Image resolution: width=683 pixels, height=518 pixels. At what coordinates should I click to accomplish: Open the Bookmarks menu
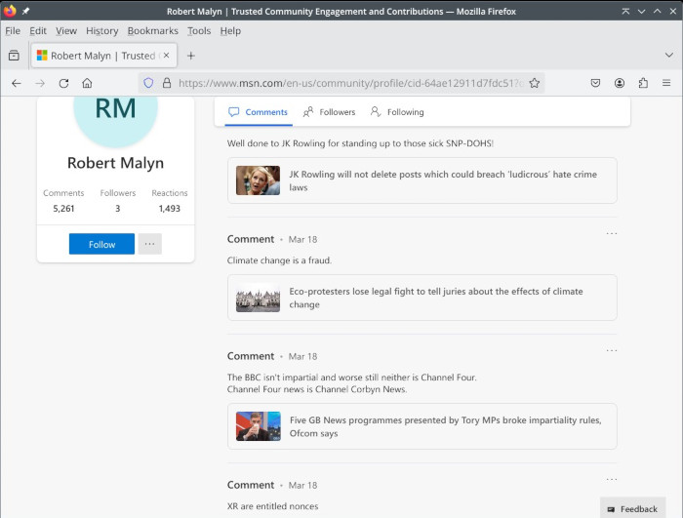point(152,31)
